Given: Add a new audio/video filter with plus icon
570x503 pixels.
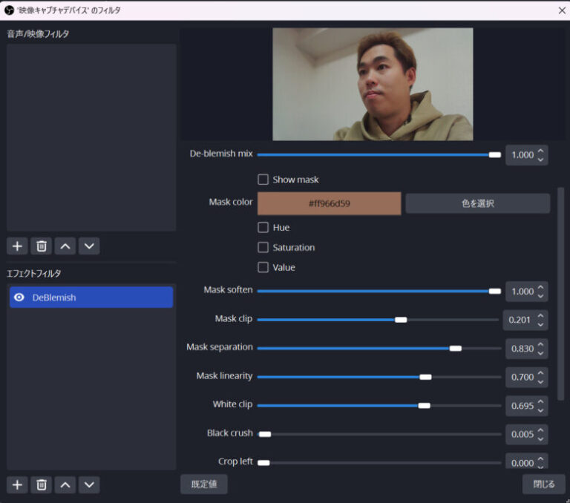Looking at the screenshot, I should click(x=18, y=246).
